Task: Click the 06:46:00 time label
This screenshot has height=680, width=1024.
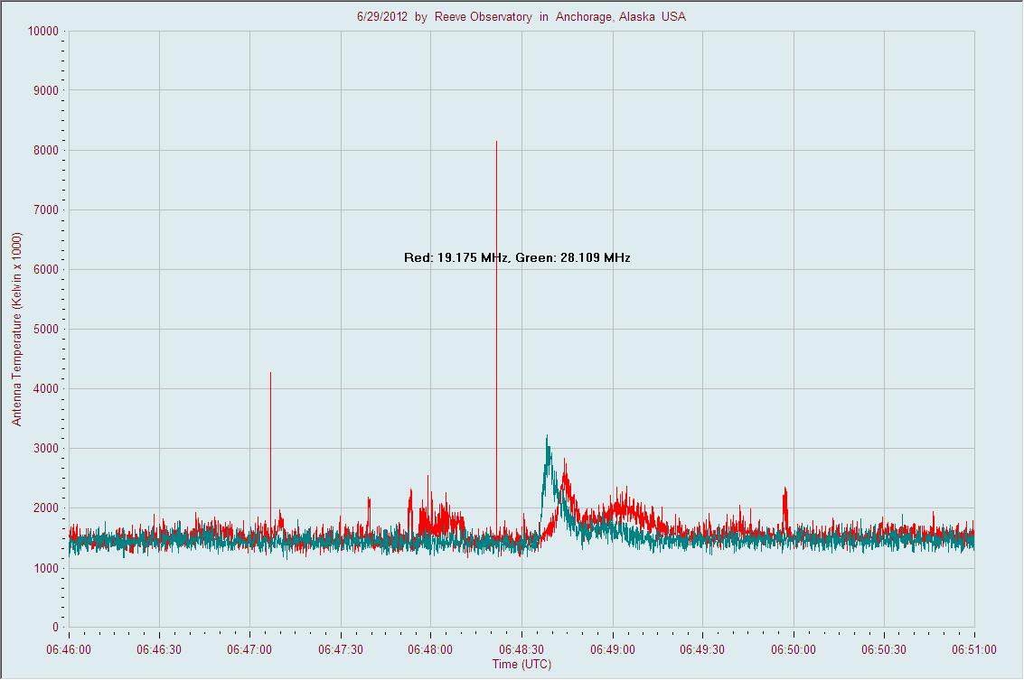Action: click(69, 649)
